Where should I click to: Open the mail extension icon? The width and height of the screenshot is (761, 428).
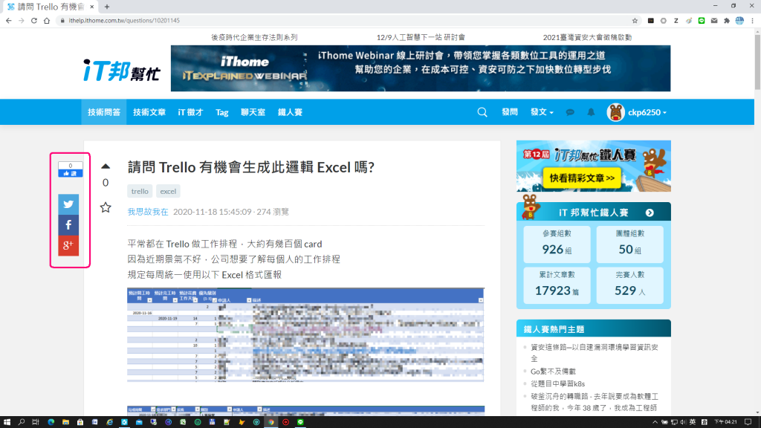click(714, 20)
